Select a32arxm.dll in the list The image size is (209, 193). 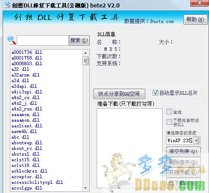[26, 75]
